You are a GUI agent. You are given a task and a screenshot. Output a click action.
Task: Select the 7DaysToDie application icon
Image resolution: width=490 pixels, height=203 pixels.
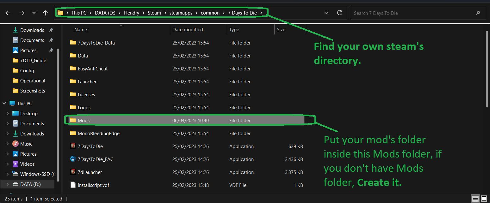(73, 146)
